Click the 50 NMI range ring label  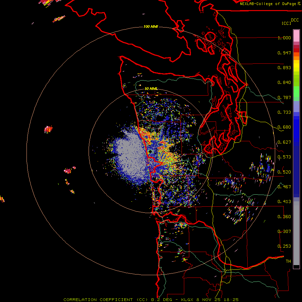(151, 89)
